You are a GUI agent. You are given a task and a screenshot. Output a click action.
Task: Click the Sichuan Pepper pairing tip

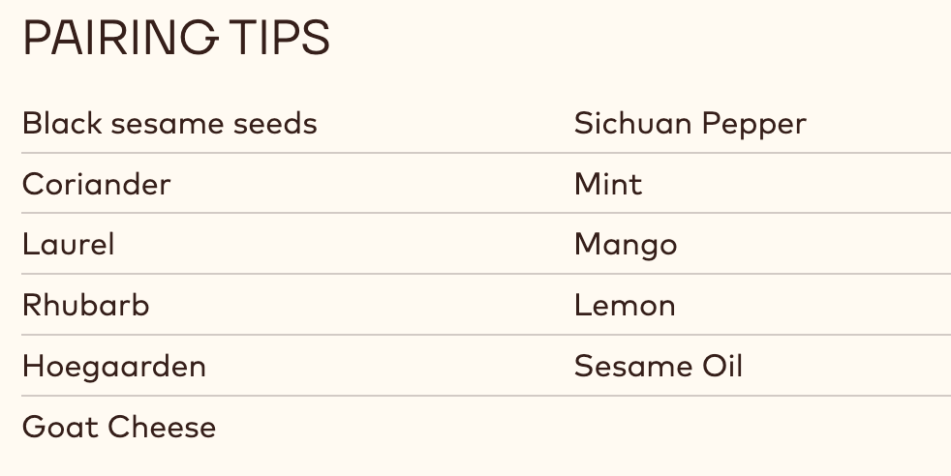(690, 124)
